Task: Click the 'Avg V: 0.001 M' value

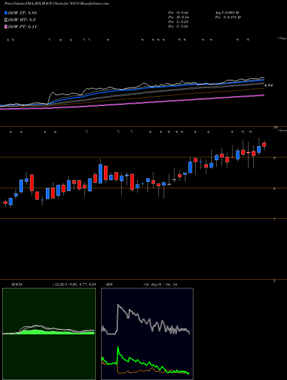Action: 227,13
